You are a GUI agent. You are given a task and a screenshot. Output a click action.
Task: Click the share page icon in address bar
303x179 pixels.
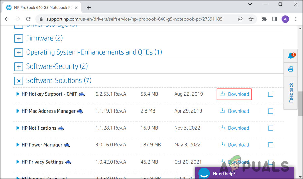click(240, 19)
